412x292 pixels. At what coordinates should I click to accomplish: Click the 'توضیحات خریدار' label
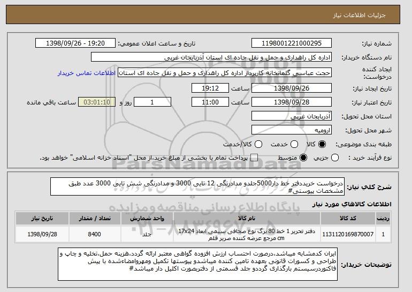(367, 265)
